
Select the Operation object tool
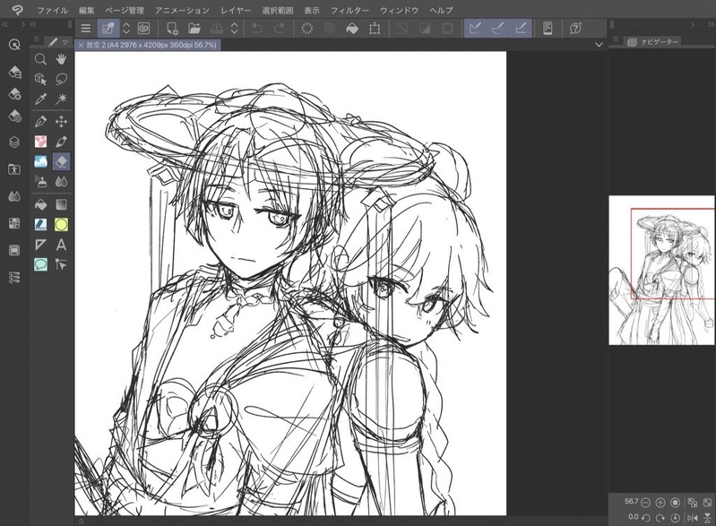[x=40, y=80]
